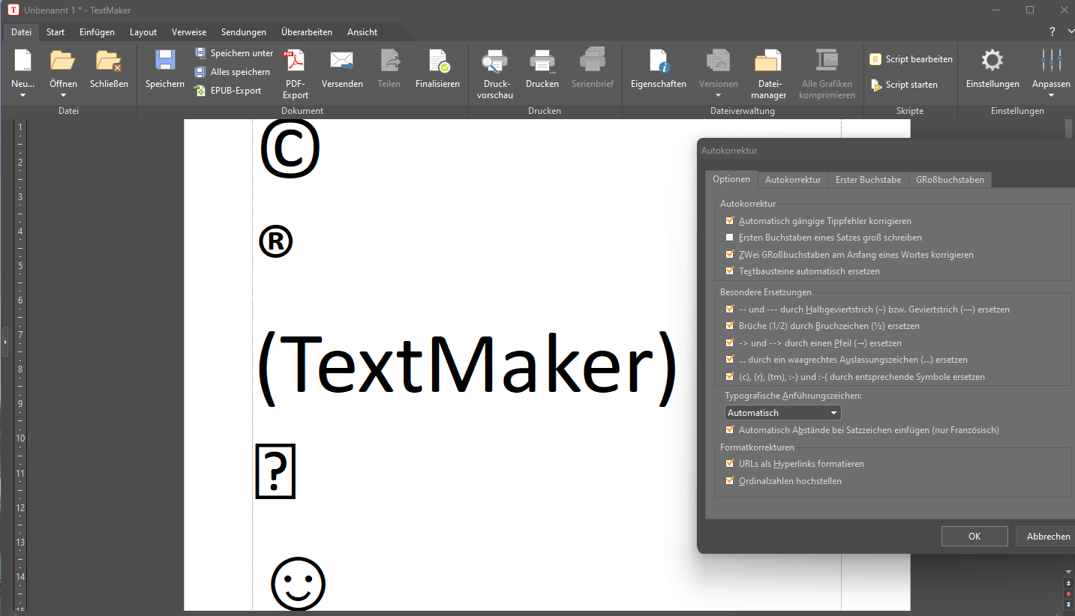Switch to the Start ribbon tab

pos(56,32)
